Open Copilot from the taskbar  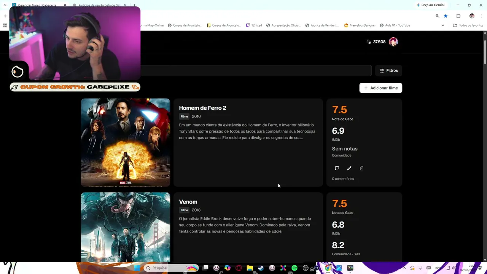pyautogui.click(x=228, y=268)
